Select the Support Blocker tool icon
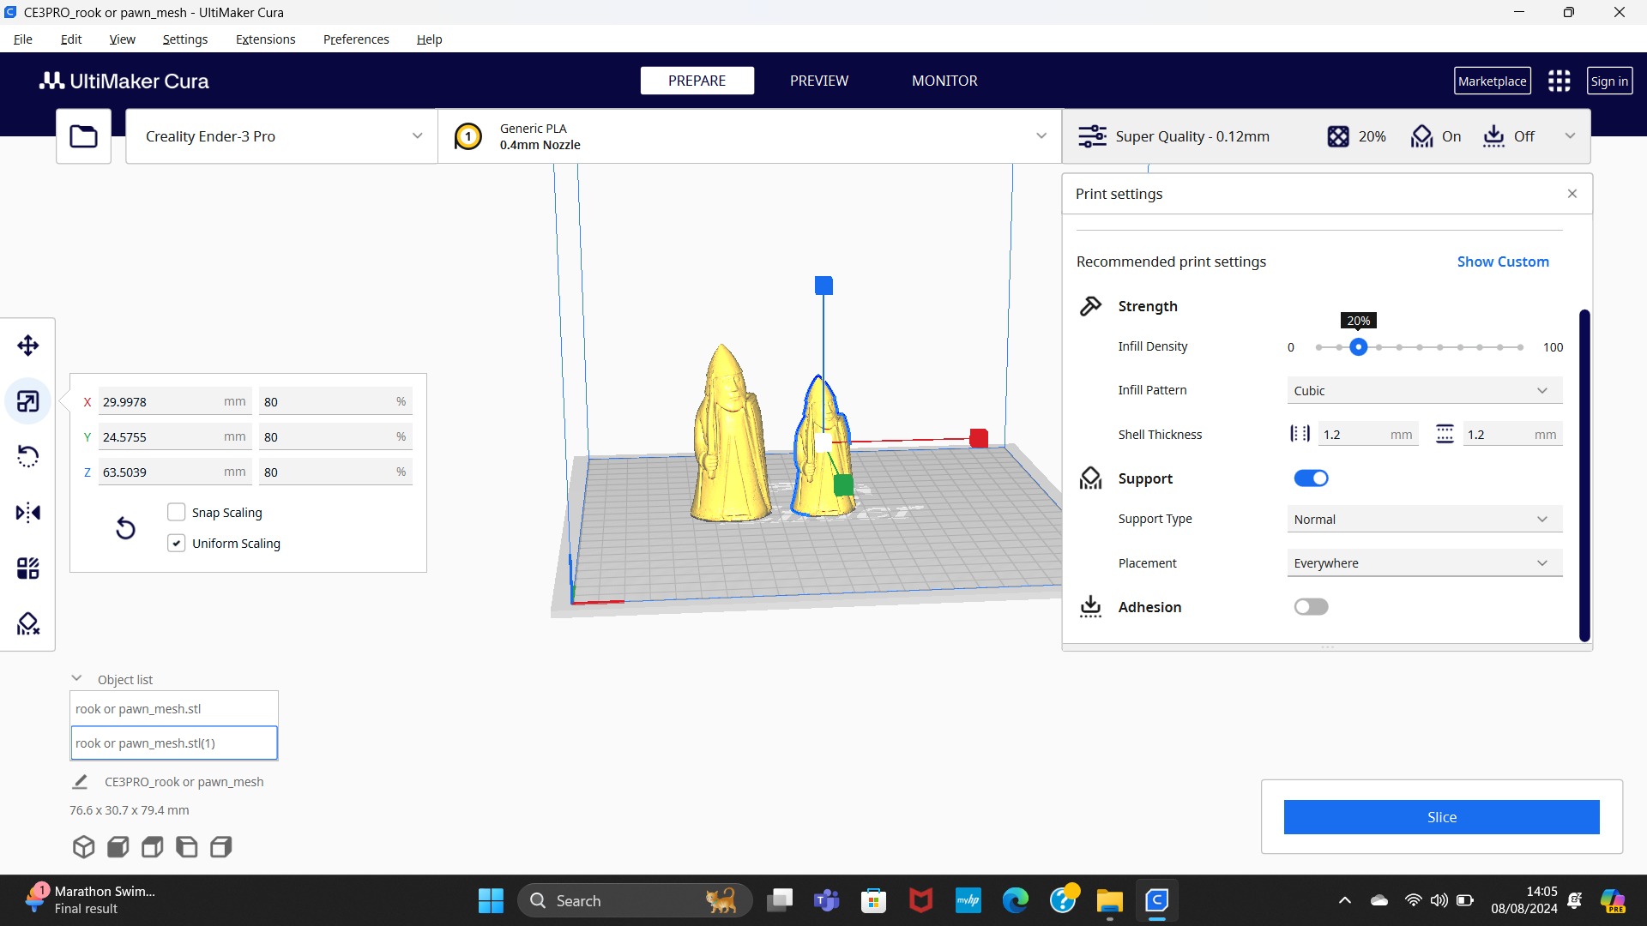The image size is (1647, 926). click(27, 623)
